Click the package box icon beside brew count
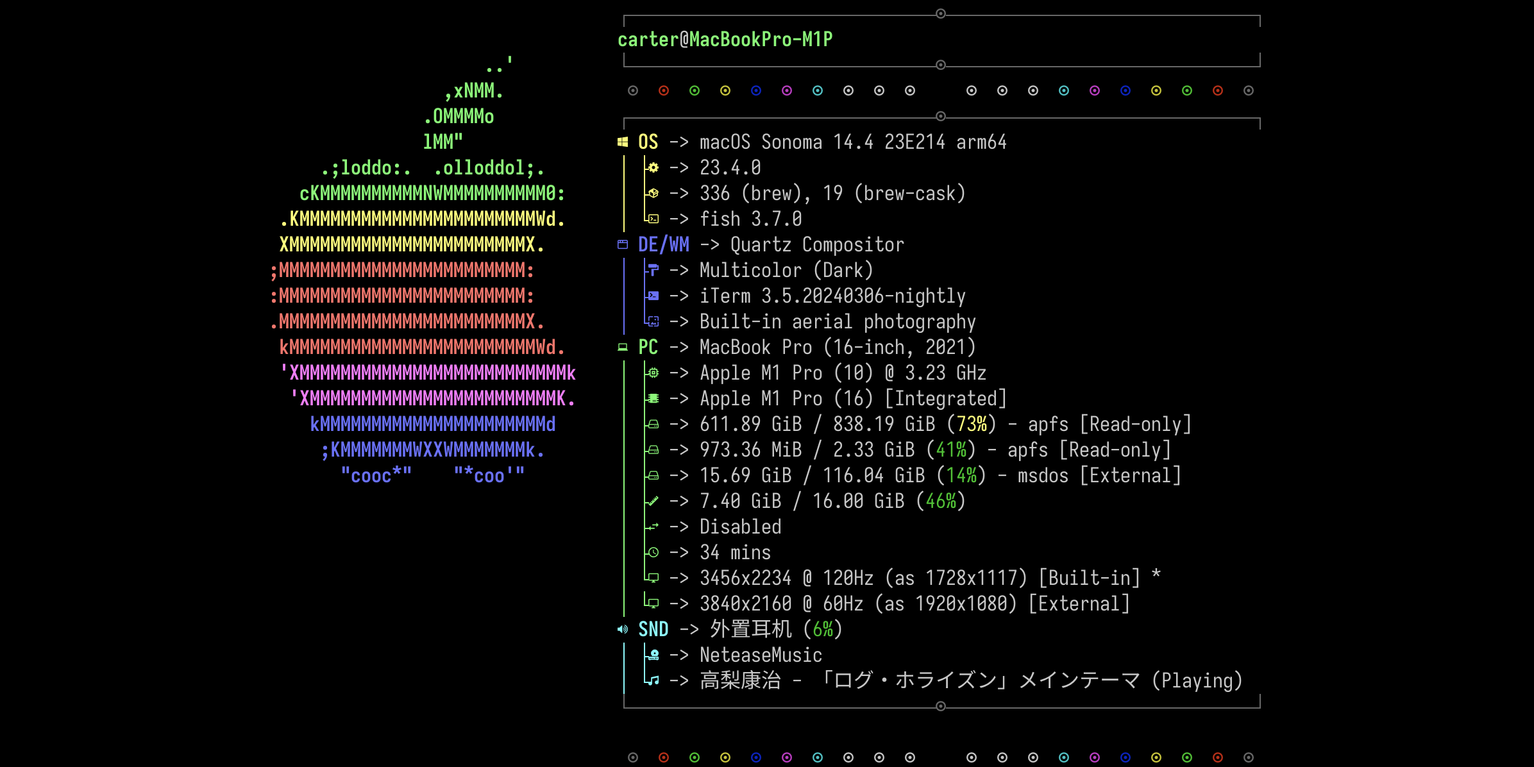The width and height of the screenshot is (1534, 767). (x=653, y=193)
